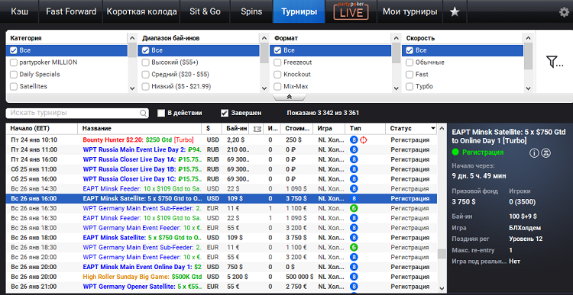
Task: Open the funnel filter options
Action: 555,62
